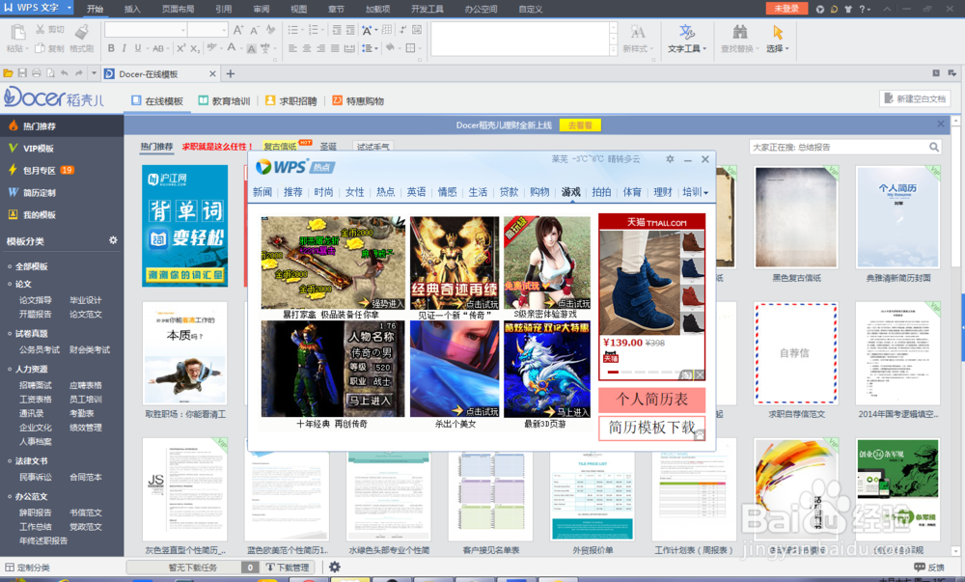The width and height of the screenshot is (965, 582).
Task: Open the 页面布局 ribbon tab
Action: (x=178, y=10)
